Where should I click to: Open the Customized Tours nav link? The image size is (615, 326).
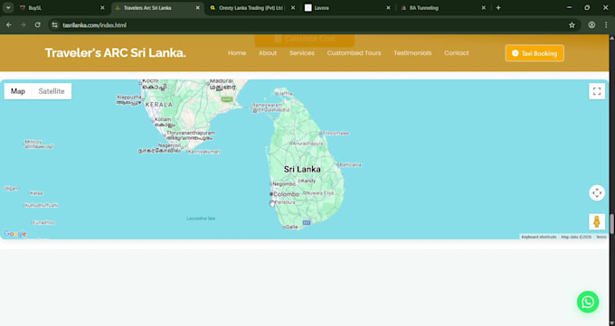[354, 53]
